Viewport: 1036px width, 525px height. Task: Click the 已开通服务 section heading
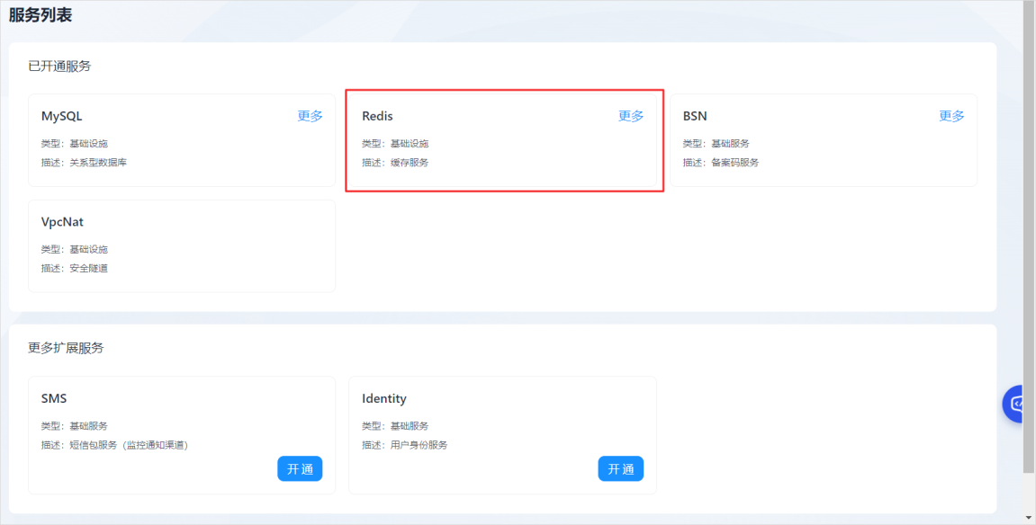click(x=59, y=66)
